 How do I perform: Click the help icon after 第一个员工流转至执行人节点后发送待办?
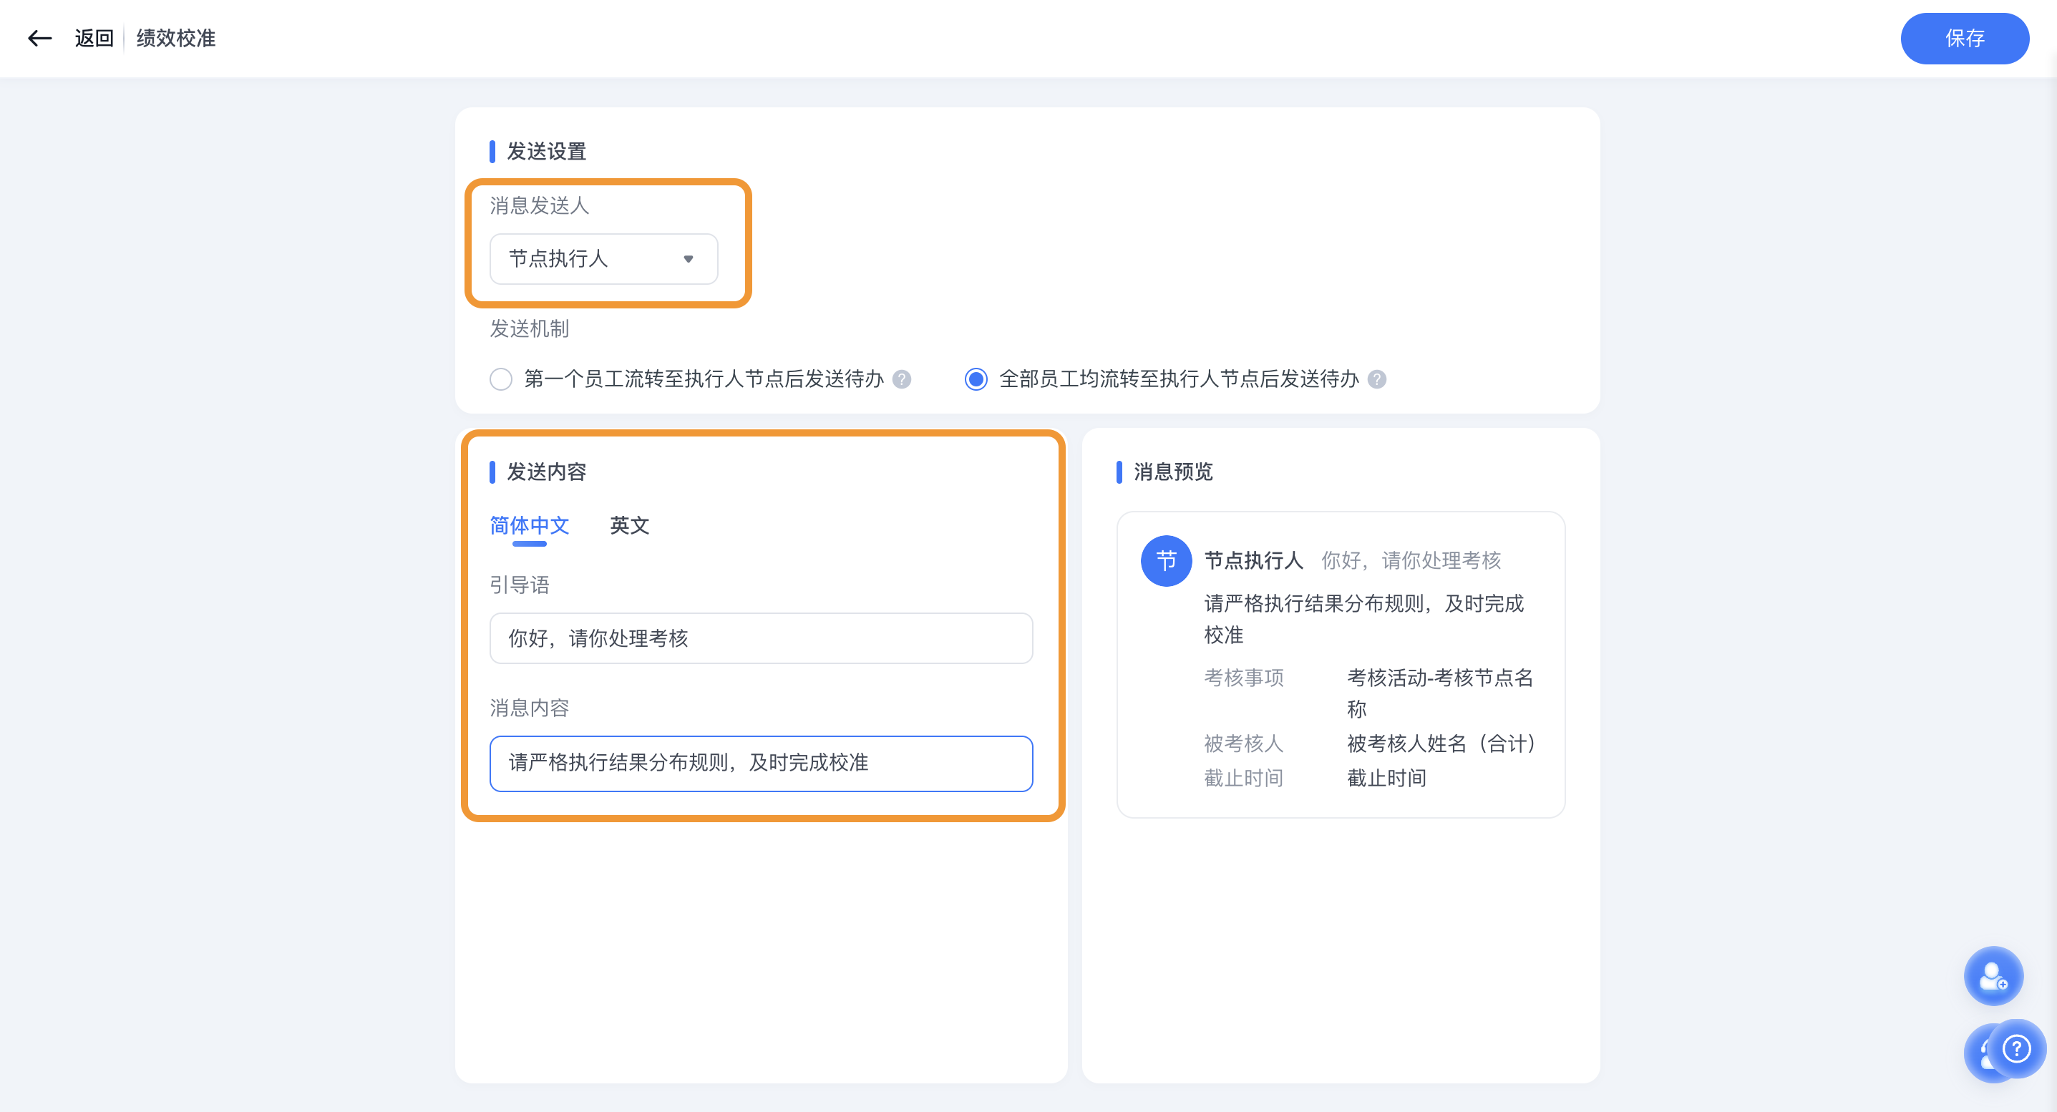(902, 380)
